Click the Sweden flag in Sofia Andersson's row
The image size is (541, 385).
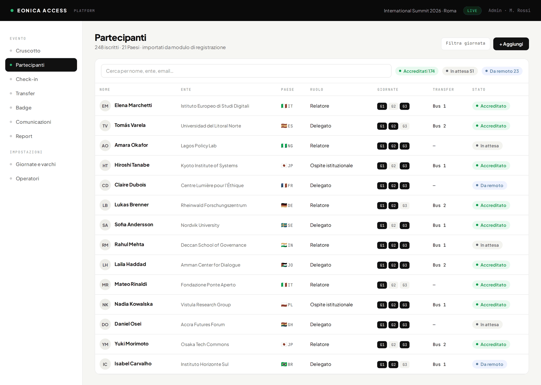coord(284,225)
